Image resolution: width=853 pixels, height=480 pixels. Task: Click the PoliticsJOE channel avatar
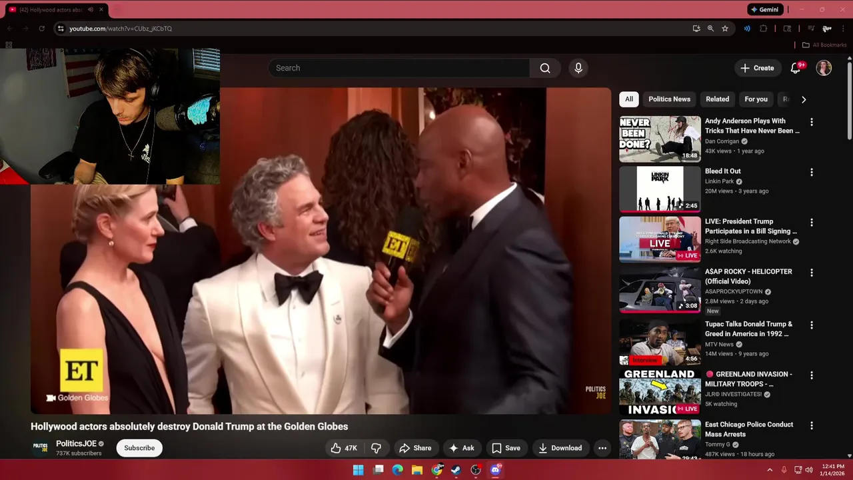41,448
